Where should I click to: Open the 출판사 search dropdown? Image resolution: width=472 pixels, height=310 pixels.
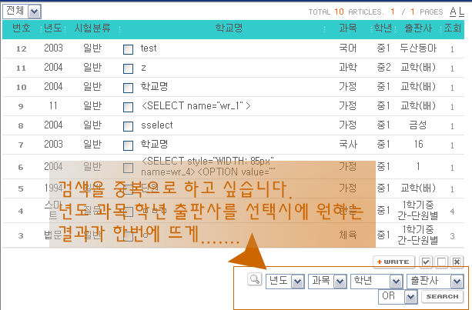(x=435, y=282)
